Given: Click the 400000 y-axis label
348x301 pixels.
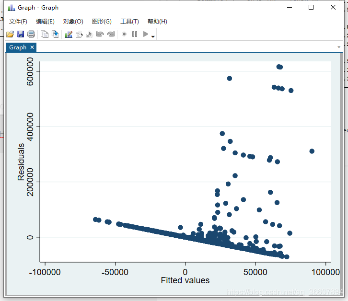Looking at the screenshot, I should tap(30, 127).
